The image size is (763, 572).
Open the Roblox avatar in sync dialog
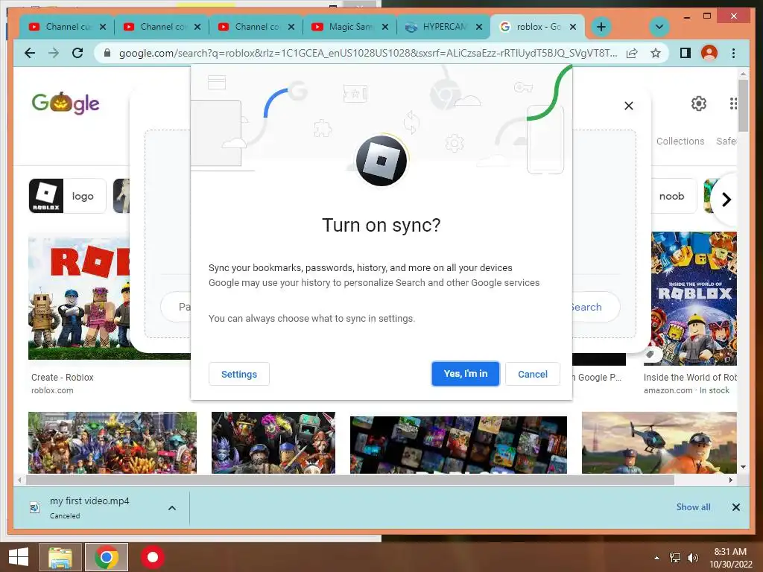381,161
